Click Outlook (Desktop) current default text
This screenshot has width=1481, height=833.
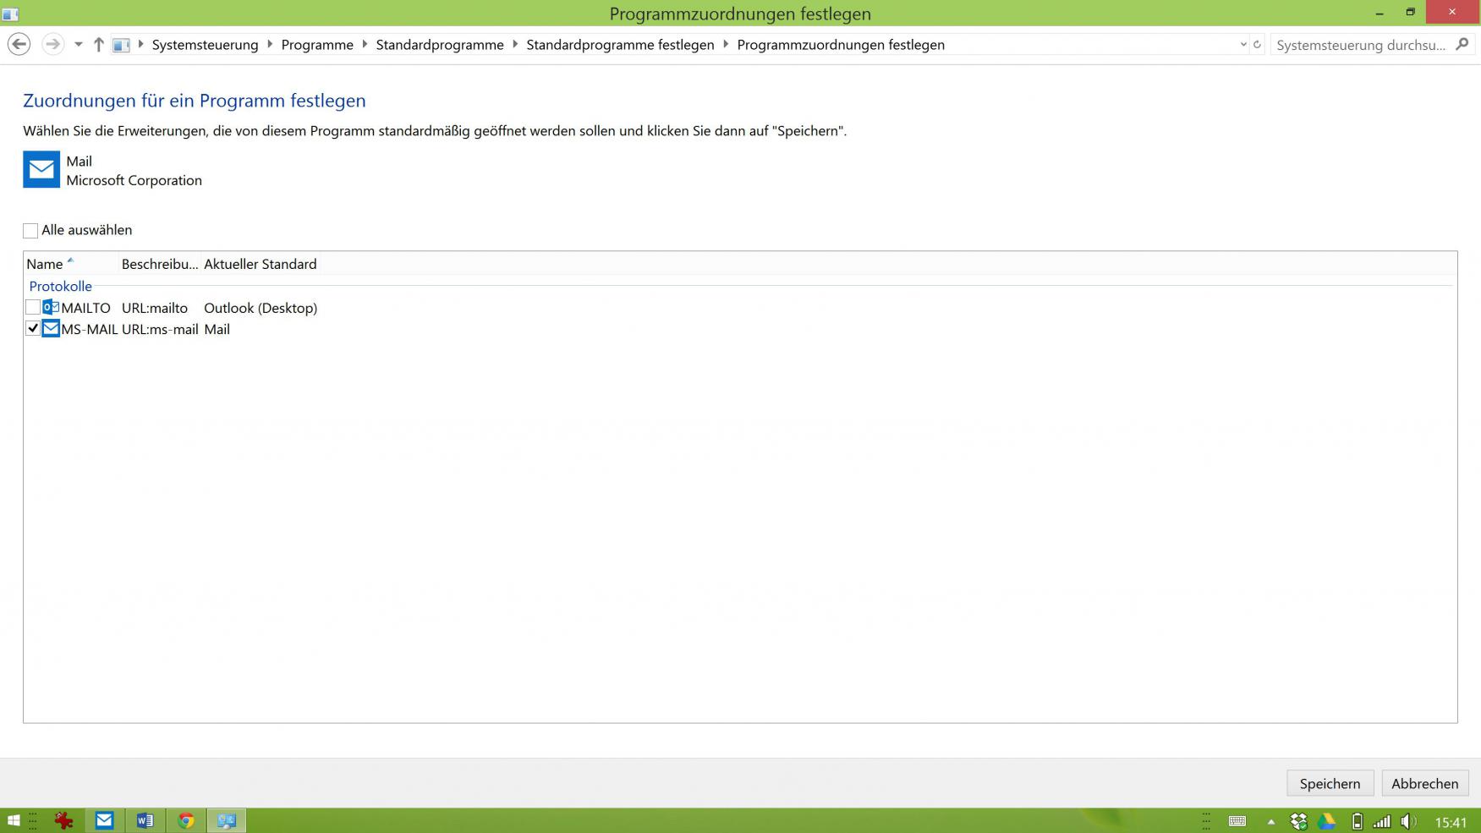[261, 308]
